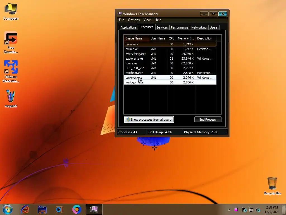Select the explorer.exe process

[x=170, y=59]
